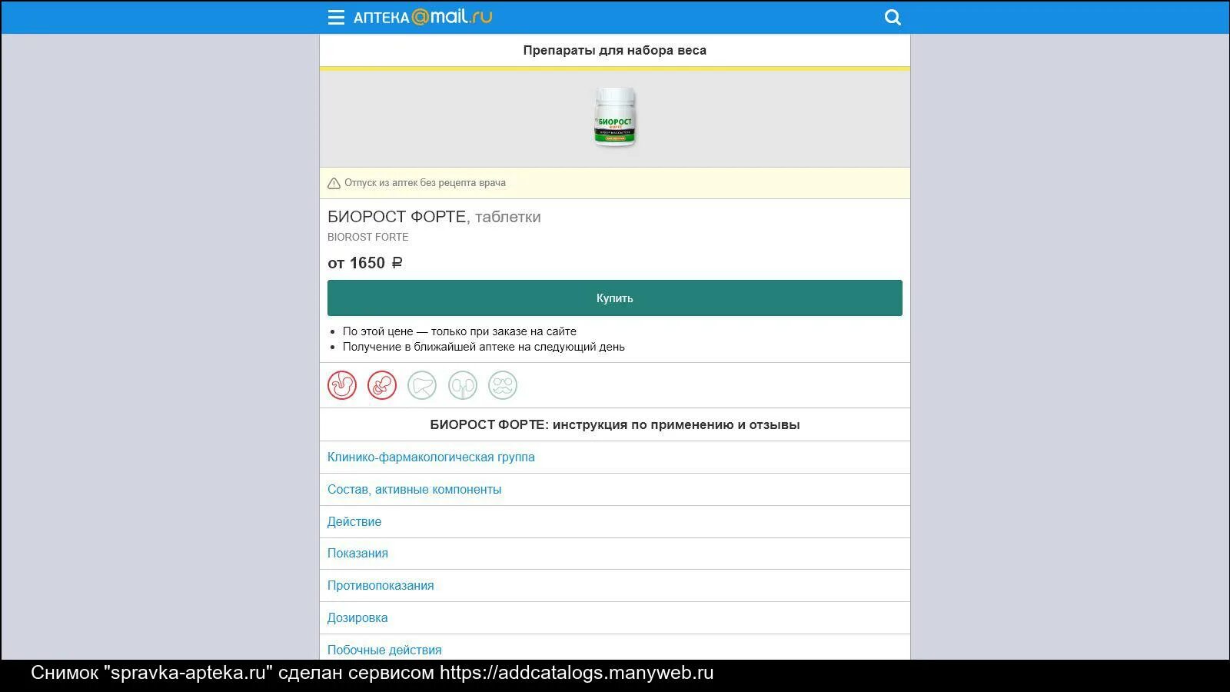
Task: Open the Противопоказания section link
Action: [381, 585]
